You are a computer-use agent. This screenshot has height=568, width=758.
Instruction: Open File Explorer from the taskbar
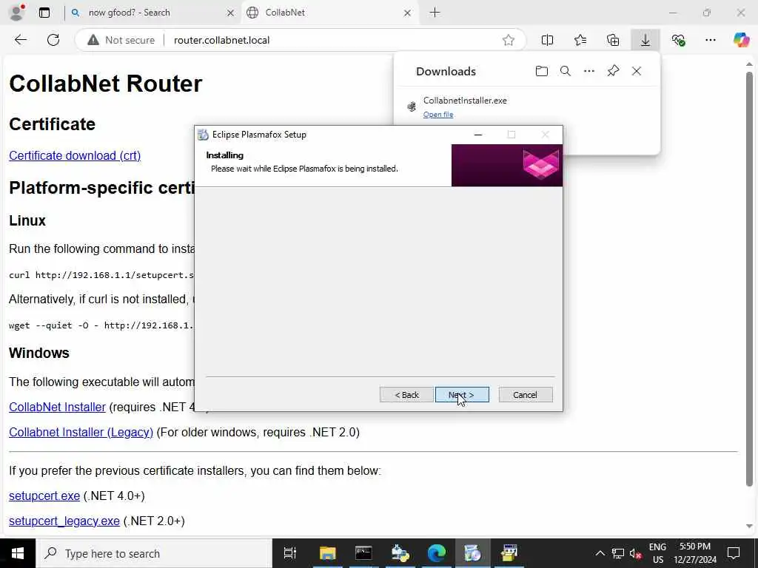point(327,553)
